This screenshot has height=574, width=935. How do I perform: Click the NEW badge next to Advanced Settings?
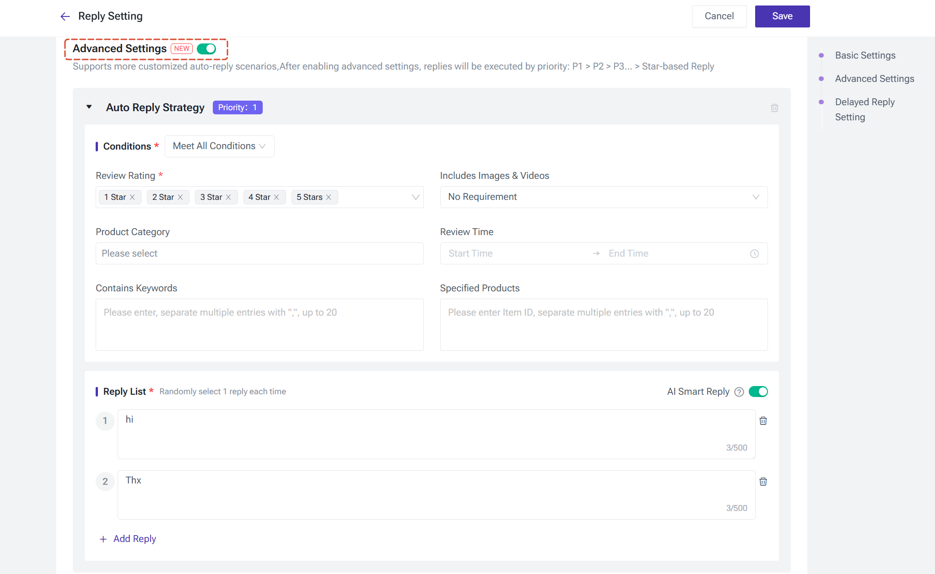tap(182, 49)
